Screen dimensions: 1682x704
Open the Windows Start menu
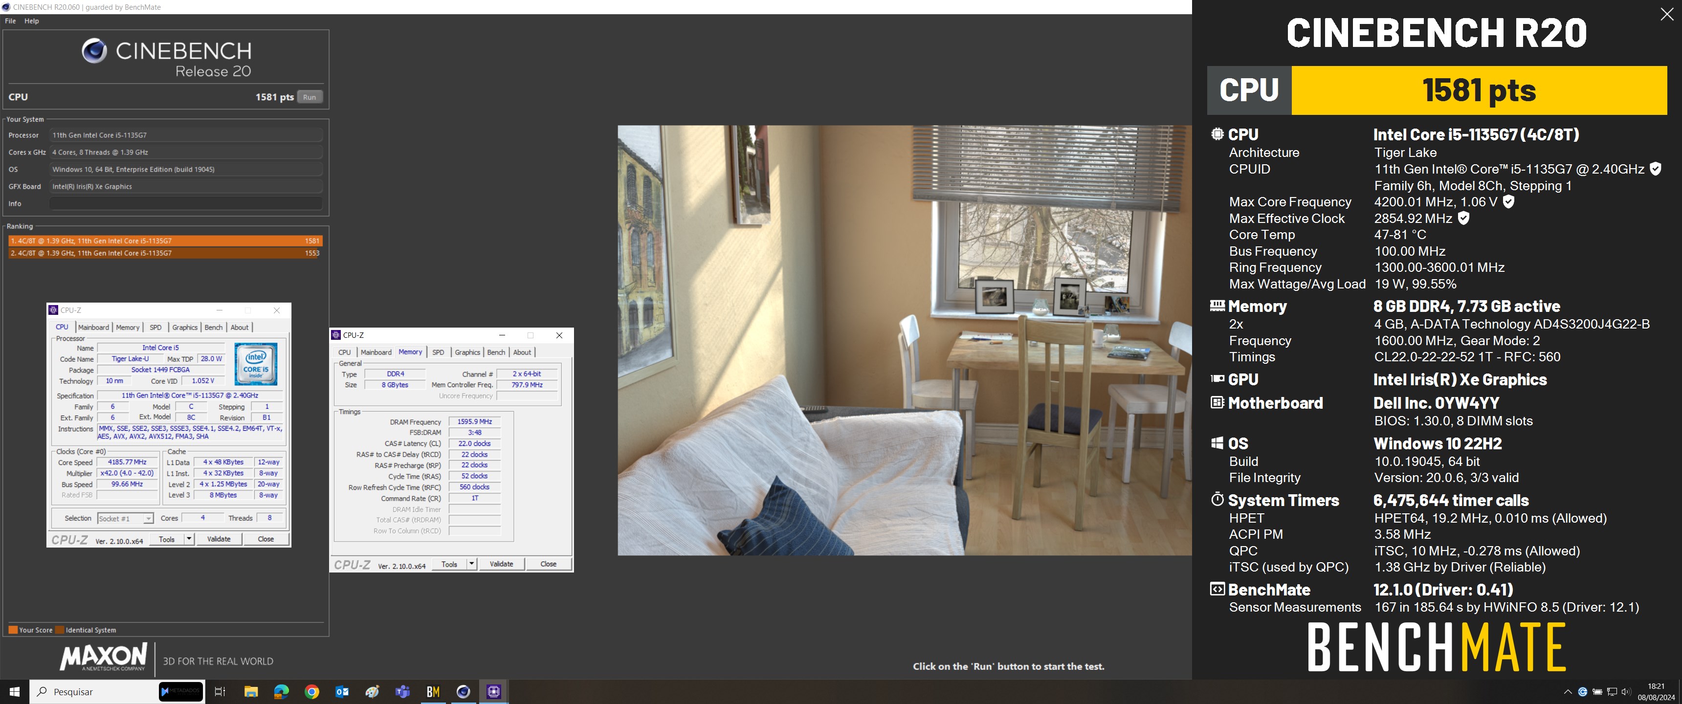[14, 692]
